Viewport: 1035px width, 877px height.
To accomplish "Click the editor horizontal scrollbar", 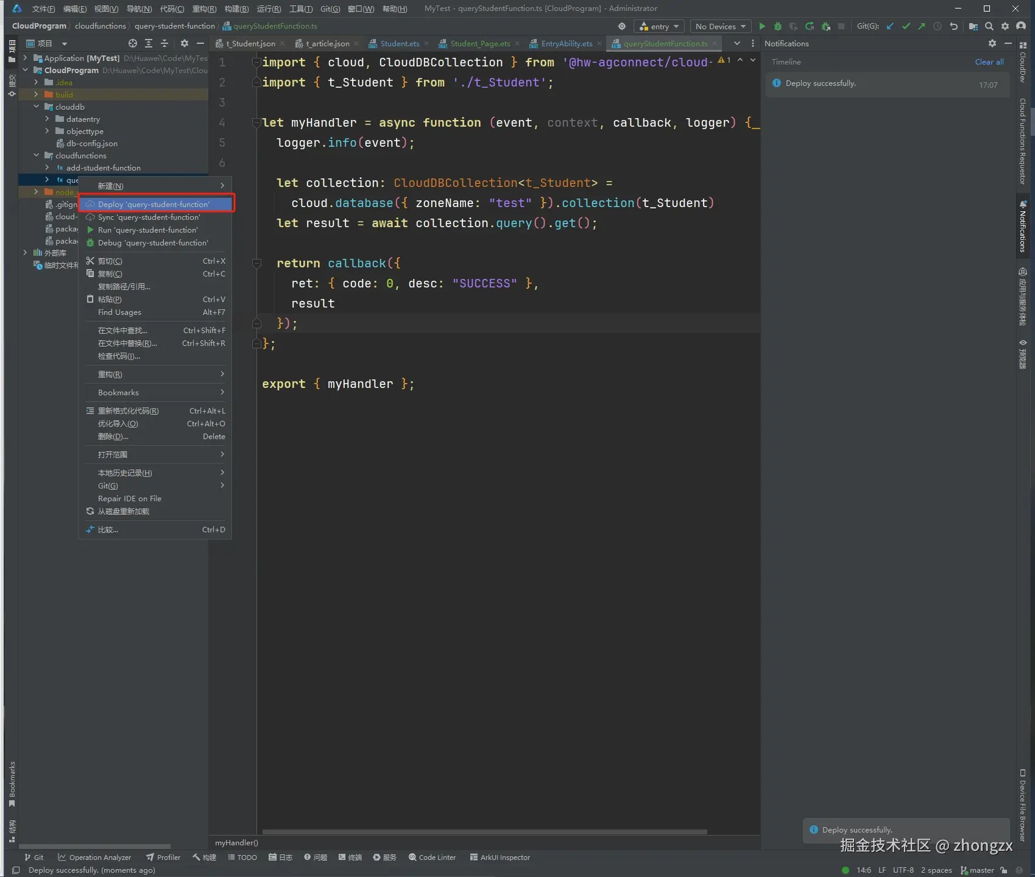I will click(x=484, y=831).
